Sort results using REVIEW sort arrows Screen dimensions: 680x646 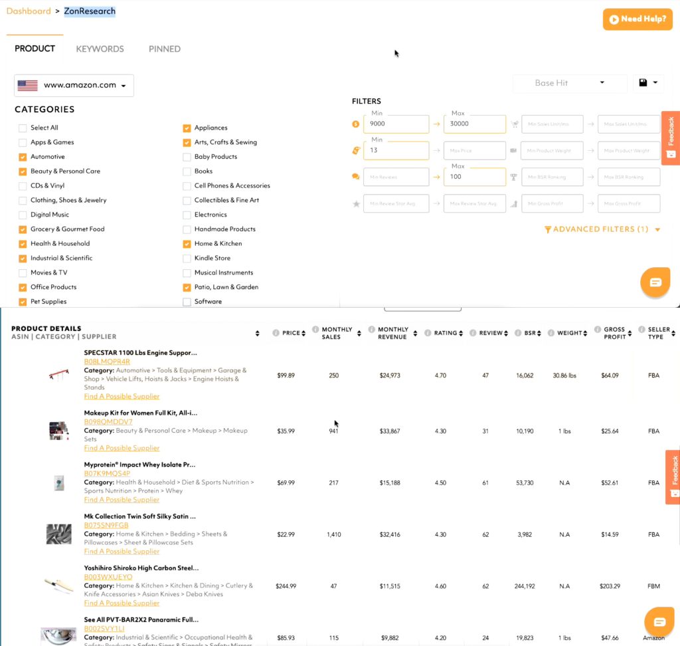[506, 334]
